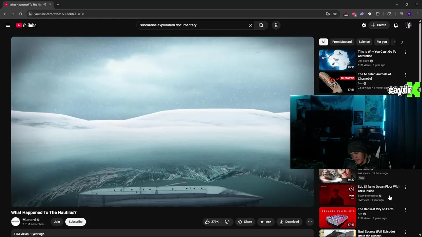Open the Mustard channel avatar
Image resolution: width=422 pixels, height=237 pixels.
coord(15,222)
